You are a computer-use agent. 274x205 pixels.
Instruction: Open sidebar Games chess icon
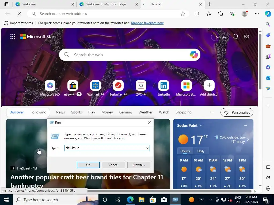click(x=268, y=57)
